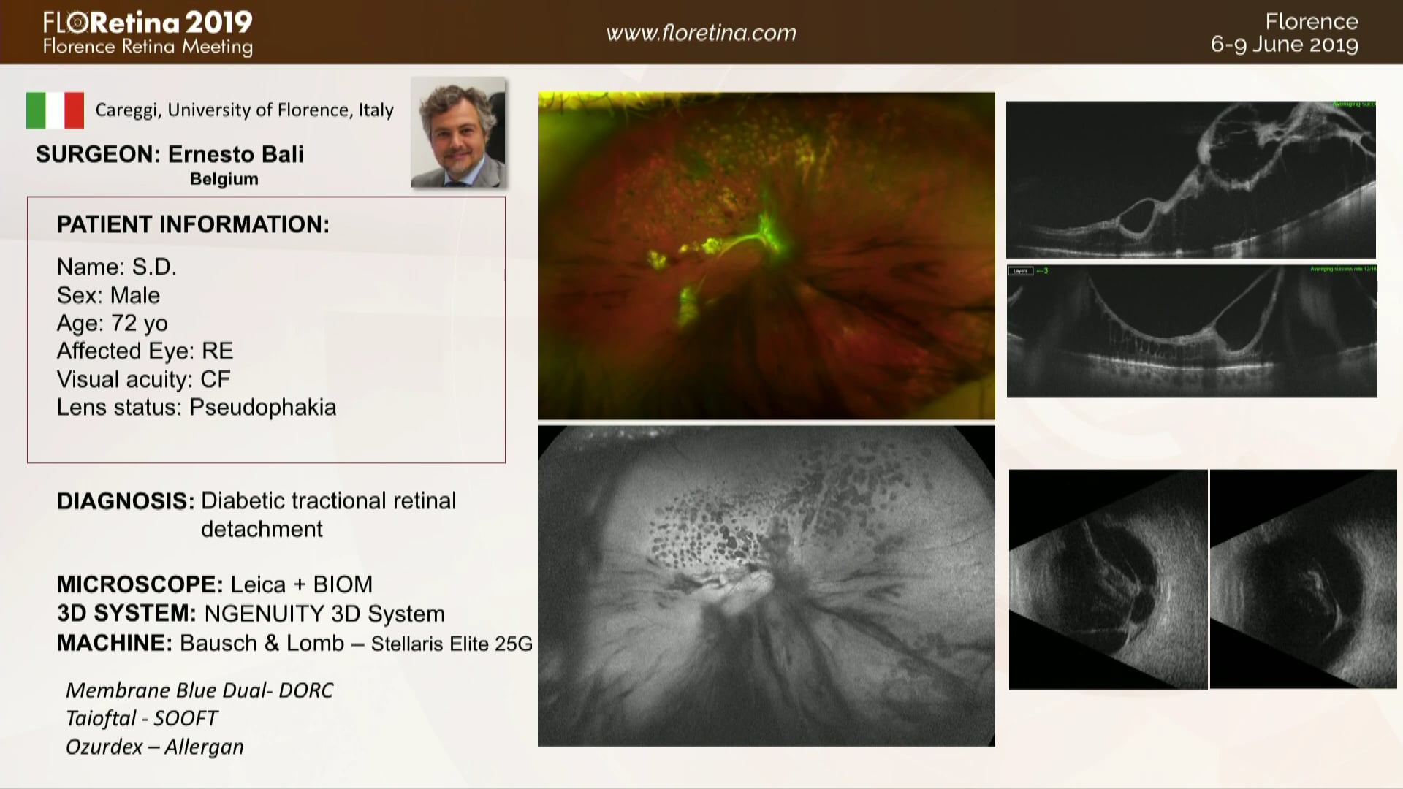
Task: Click the left B-scan ultrasound image
Action: (x=1108, y=579)
